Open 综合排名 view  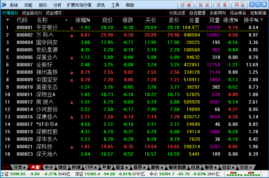[x=238, y=13]
